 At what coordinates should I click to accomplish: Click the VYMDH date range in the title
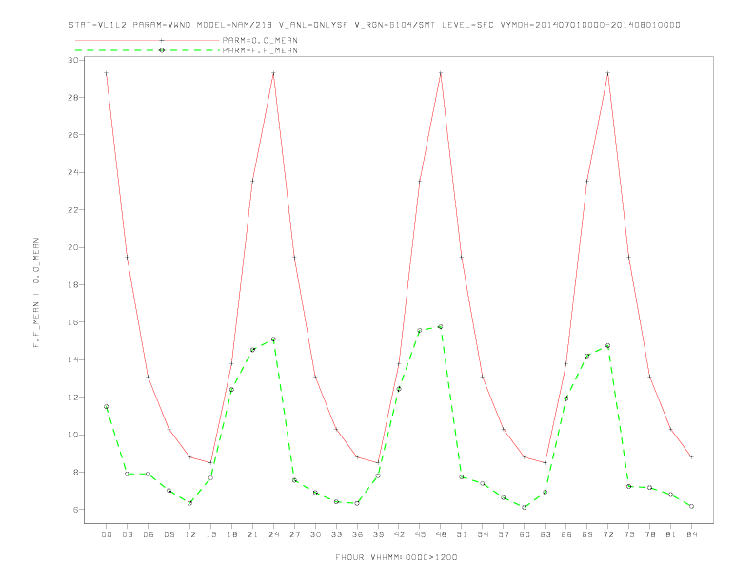tap(590, 25)
